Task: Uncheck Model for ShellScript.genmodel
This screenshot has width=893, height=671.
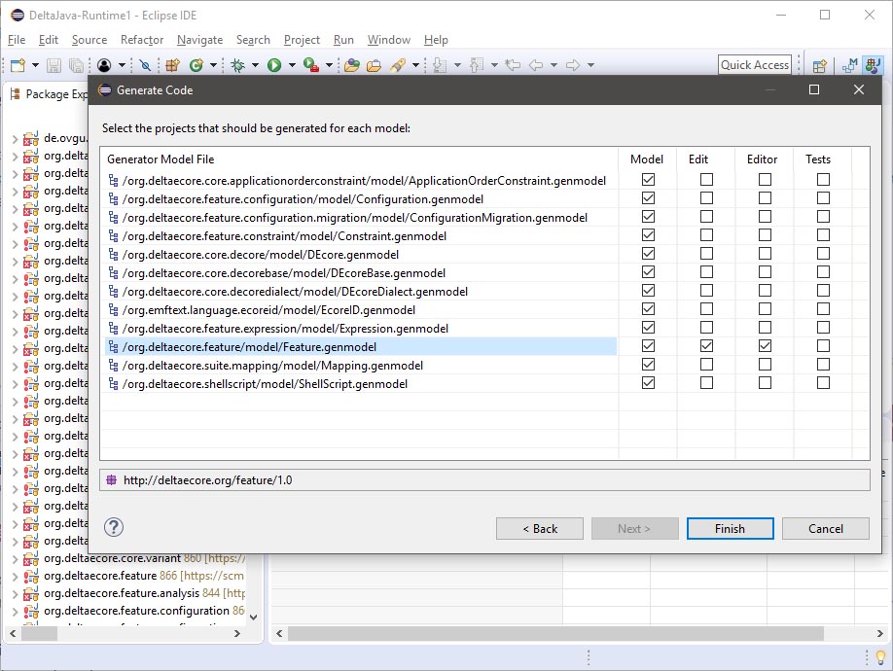Action: click(648, 382)
